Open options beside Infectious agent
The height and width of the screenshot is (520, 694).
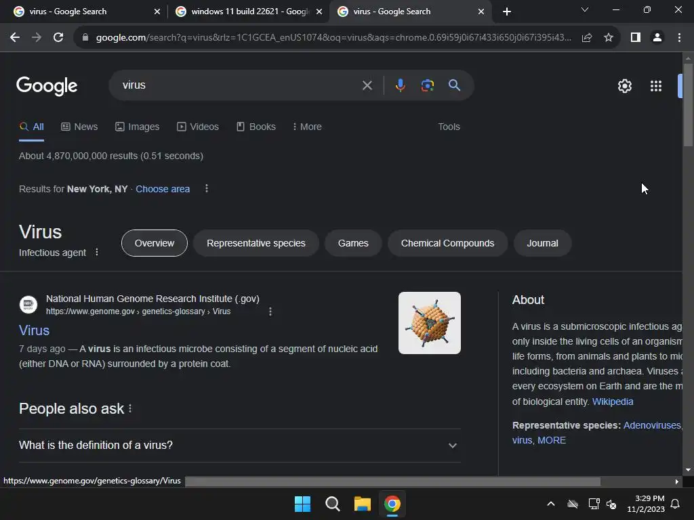[96, 252]
